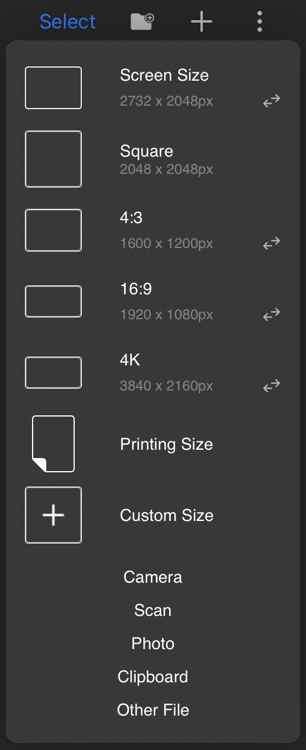The image size is (306, 750).
Task: Pick the 16:9 canvas thumbnail
Action: click(53, 301)
